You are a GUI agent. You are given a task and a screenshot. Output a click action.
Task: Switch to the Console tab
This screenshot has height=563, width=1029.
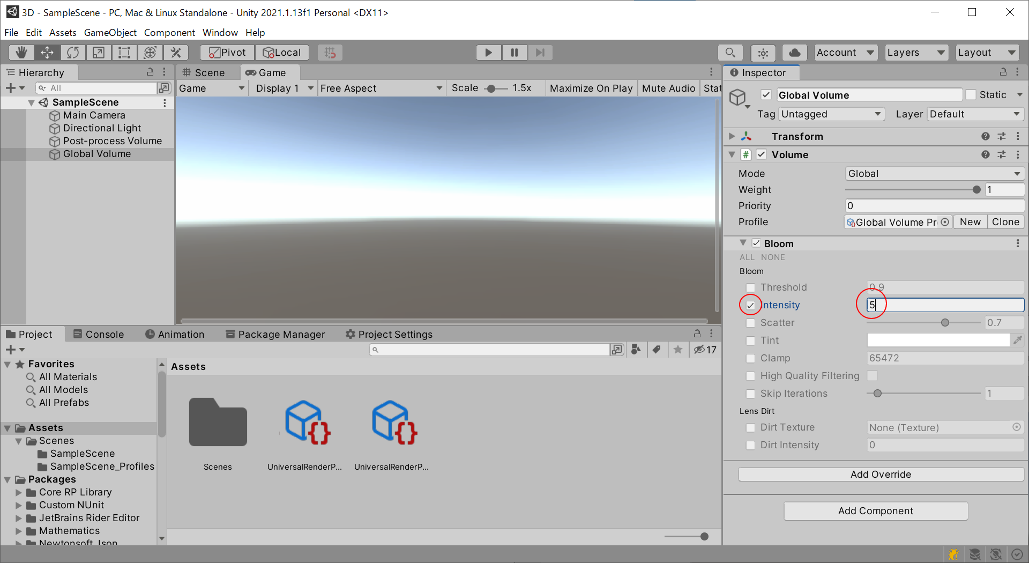(99, 334)
